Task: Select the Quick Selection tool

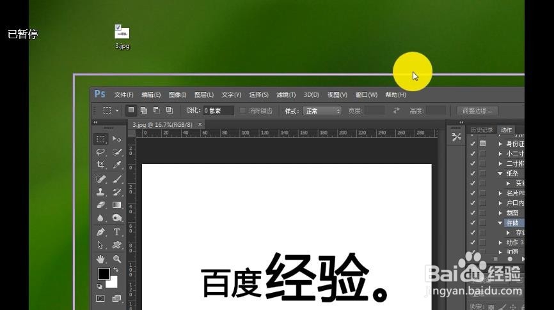Action: [x=116, y=152]
